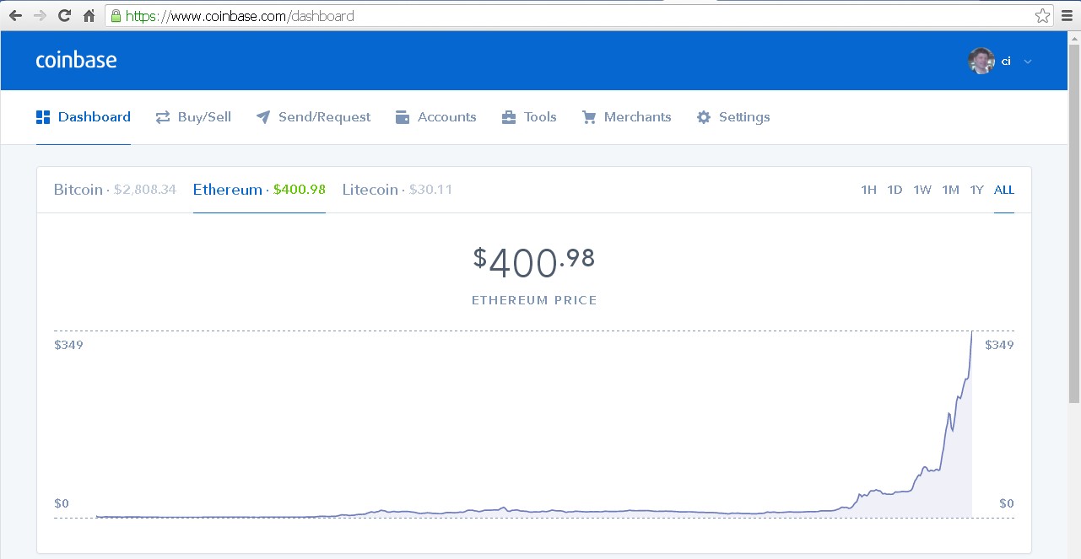Screen dimensions: 1081x559
Task: Open the browser home page icon
Action: [x=89, y=15]
